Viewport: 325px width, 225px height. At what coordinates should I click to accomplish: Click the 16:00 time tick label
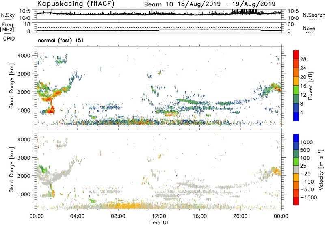point(199,216)
